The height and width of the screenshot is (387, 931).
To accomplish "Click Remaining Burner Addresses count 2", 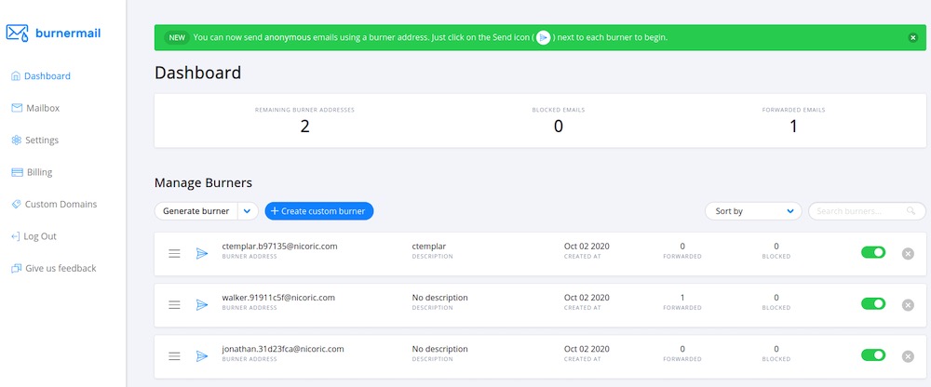I will pos(304,126).
